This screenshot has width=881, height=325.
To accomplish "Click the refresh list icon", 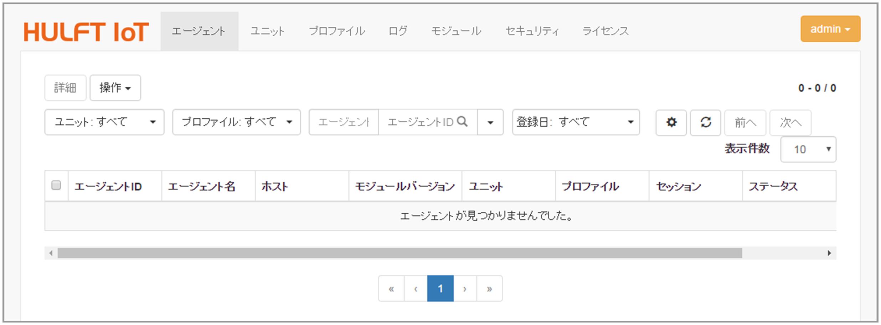I will click(706, 123).
